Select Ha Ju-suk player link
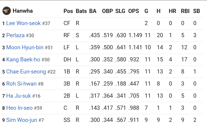Viewport: 207px width, 126px height. (19, 96)
